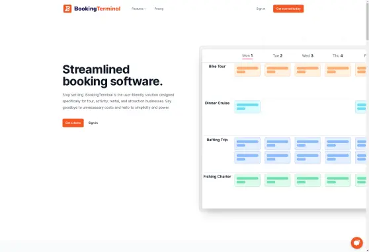
Task: Open the bottom Rafting Trip booking on Mon 1
Action: (x=247, y=157)
